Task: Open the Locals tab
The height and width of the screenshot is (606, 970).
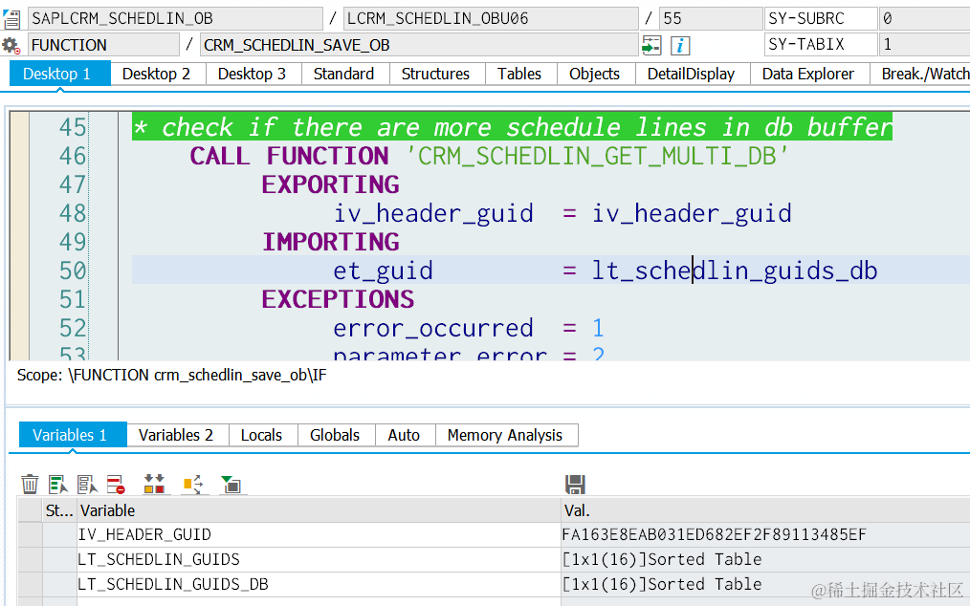Action: [x=262, y=435]
